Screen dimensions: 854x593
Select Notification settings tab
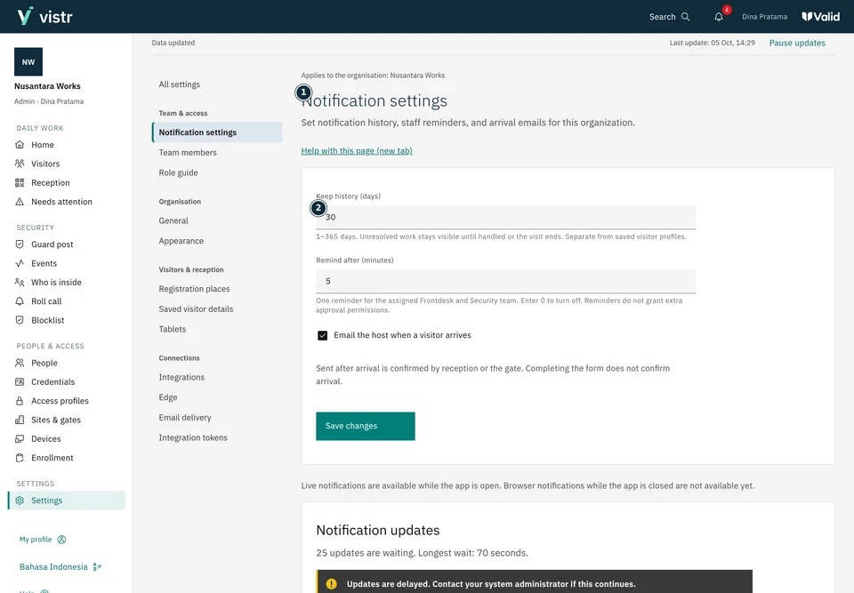[217, 132]
